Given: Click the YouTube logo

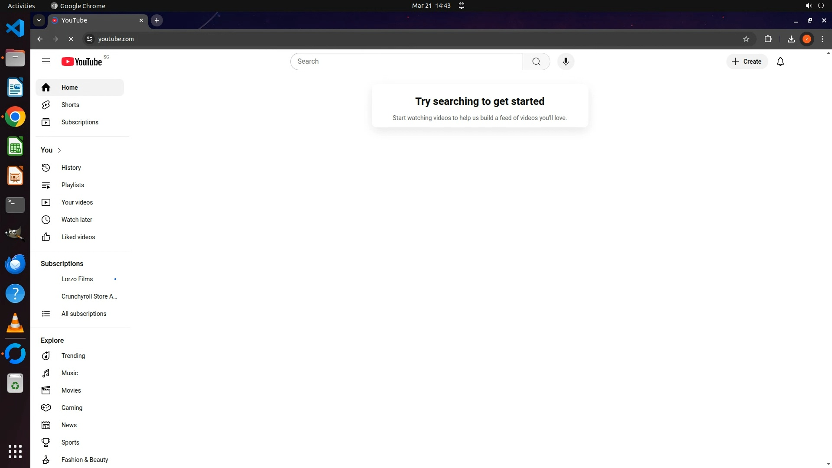Looking at the screenshot, I should [x=82, y=62].
